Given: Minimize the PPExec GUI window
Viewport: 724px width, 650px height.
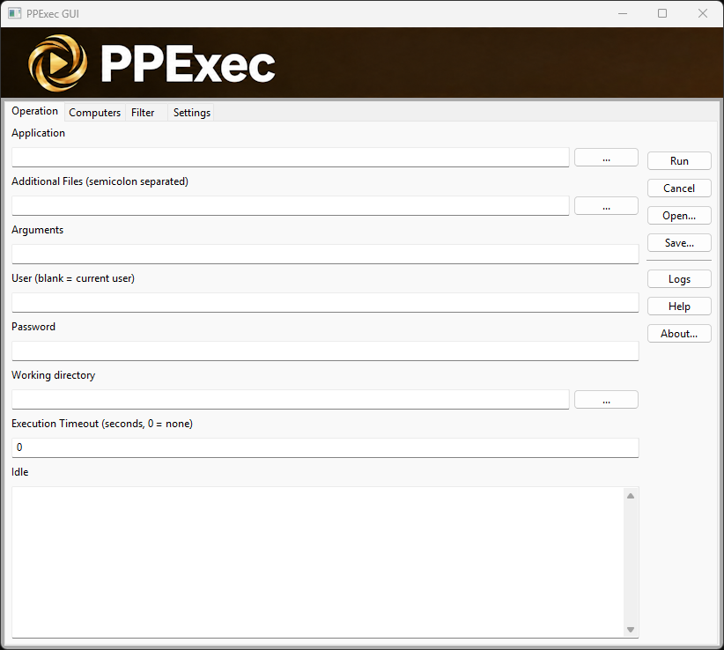Looking at the screenshot, I should point(623,13).
